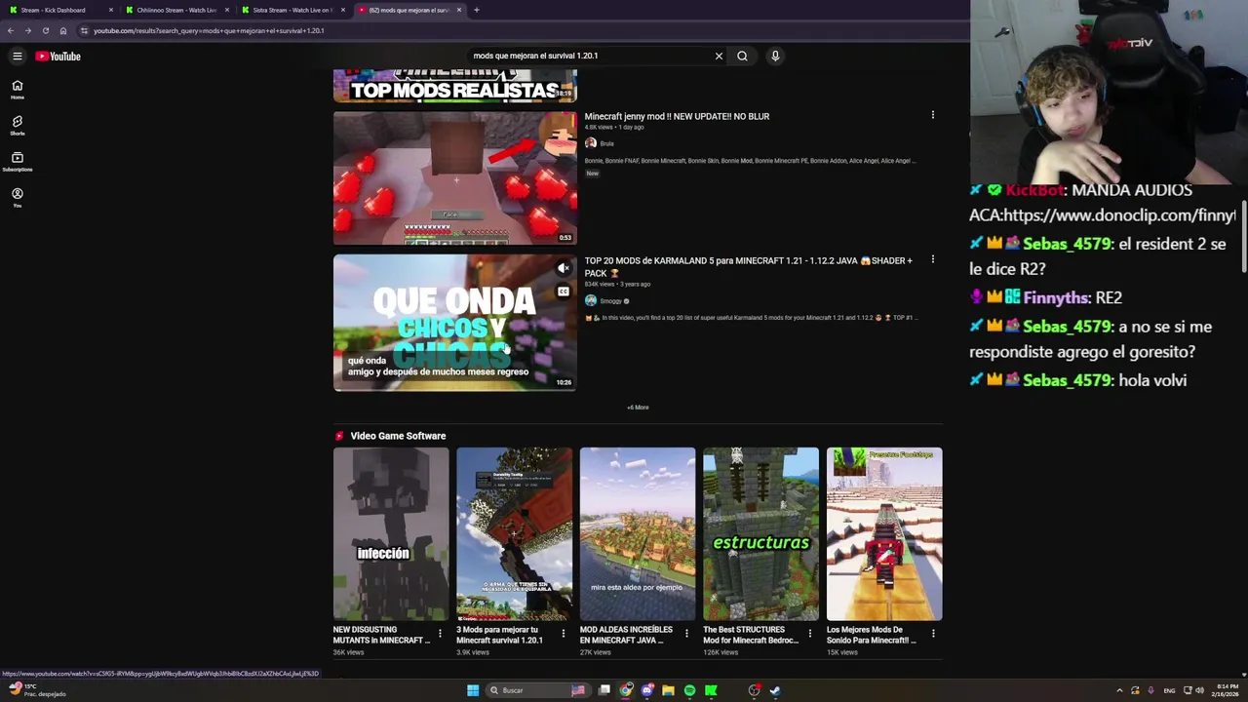
Task: Open the Presence Footsteps short thumbnail
Action: pyautogui.click(x=884, y=533)
